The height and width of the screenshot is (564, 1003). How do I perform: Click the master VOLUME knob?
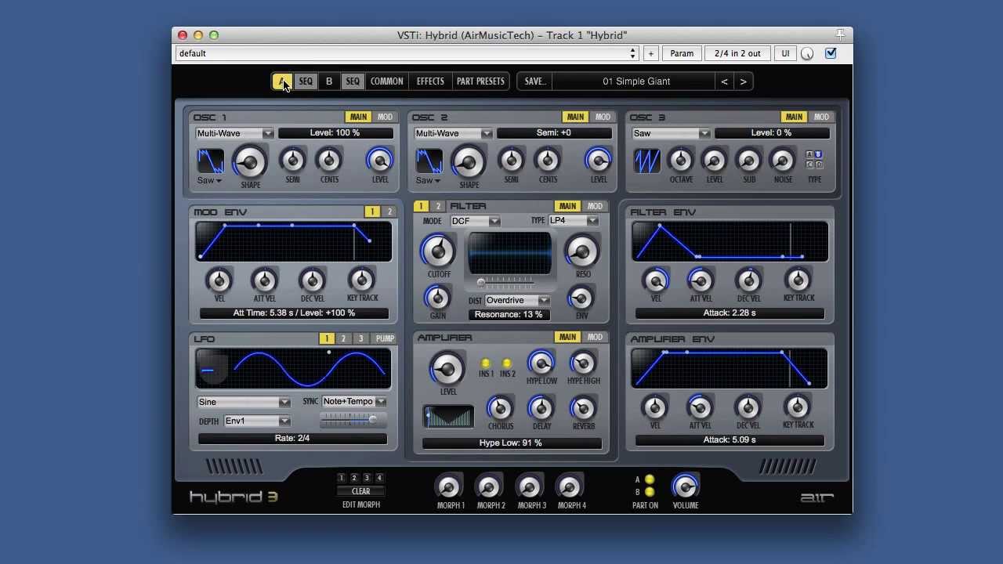point(686,486)
